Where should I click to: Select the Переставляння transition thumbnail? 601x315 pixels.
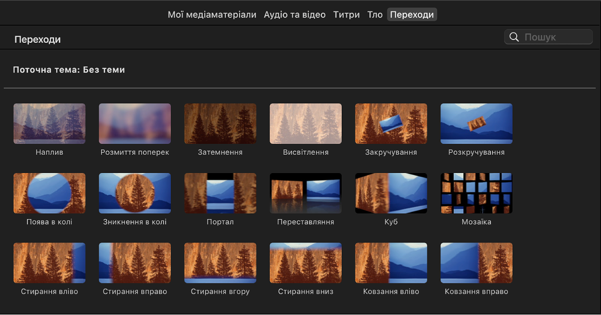pyautogui.click(x=305, y=193)
